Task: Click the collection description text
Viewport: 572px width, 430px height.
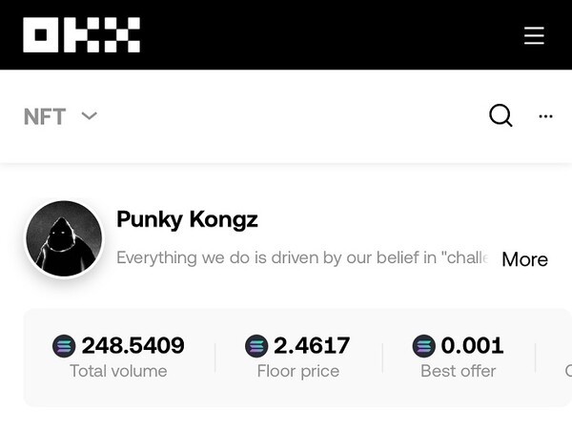Action: [301, 257]
